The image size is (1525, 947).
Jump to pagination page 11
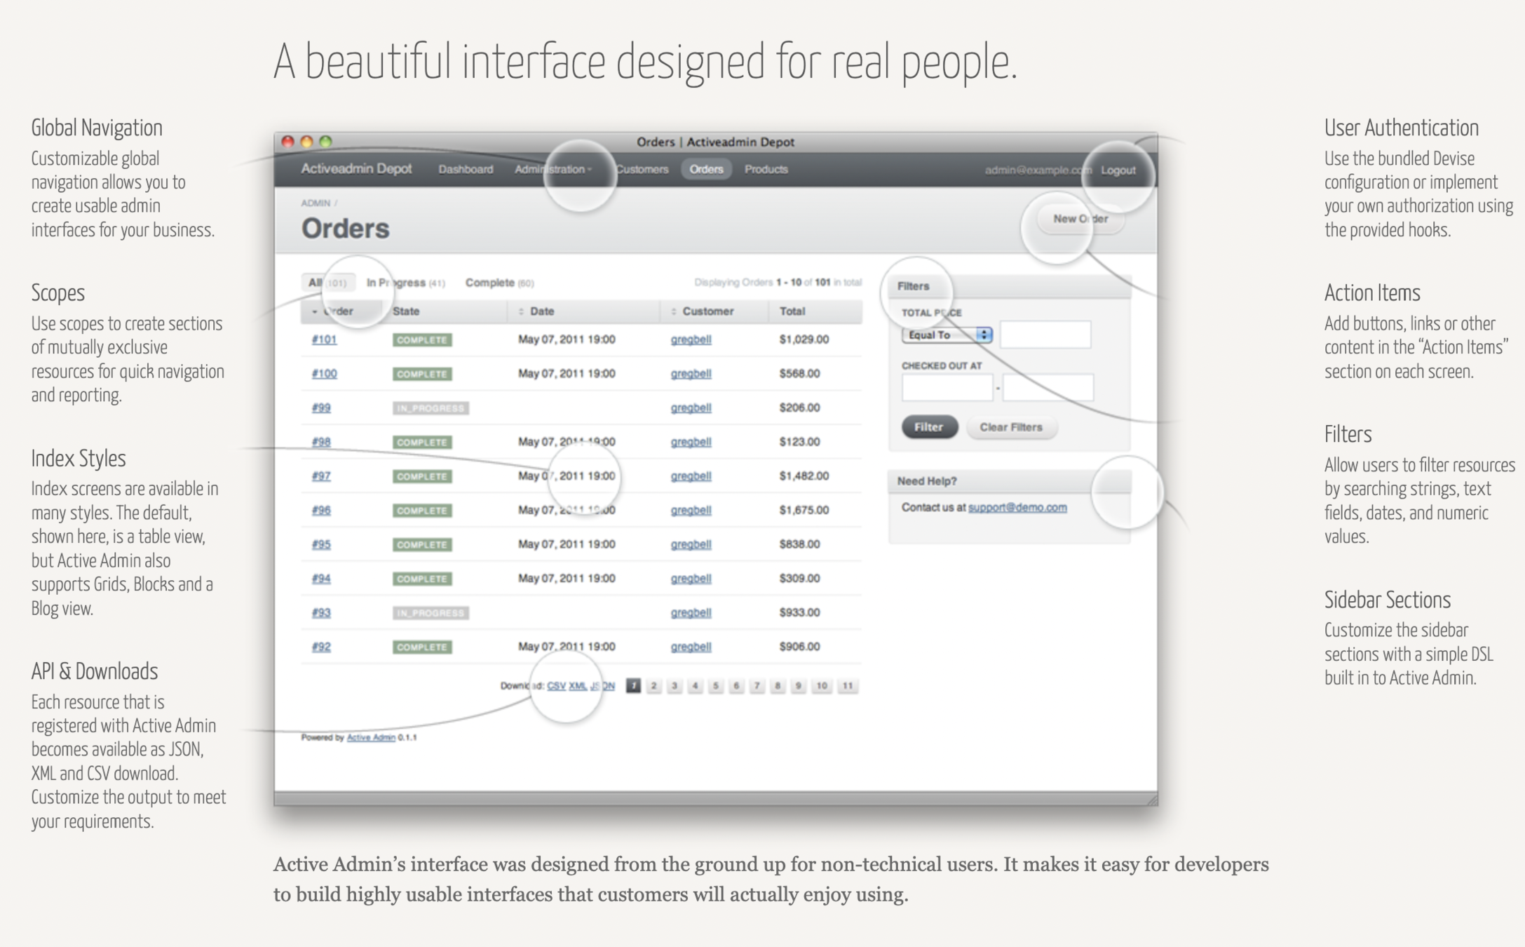pos(847,686)
